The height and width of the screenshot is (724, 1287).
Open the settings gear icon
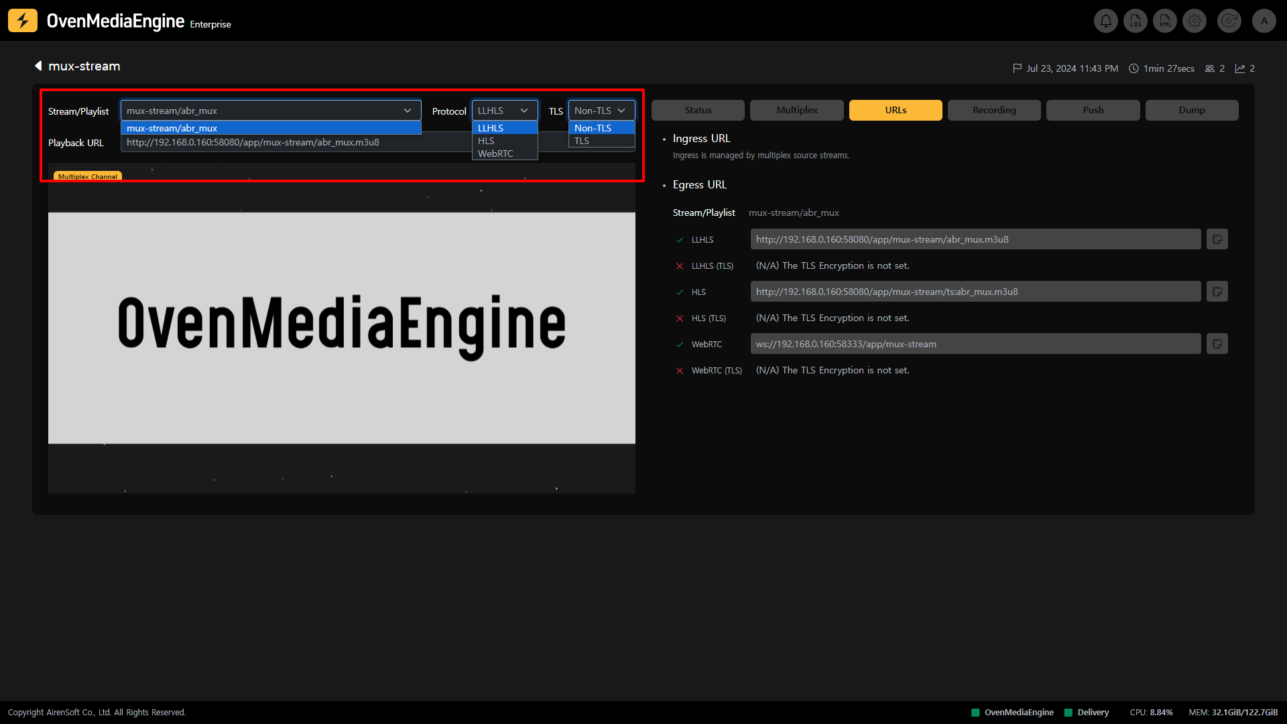click(1194, 21)
